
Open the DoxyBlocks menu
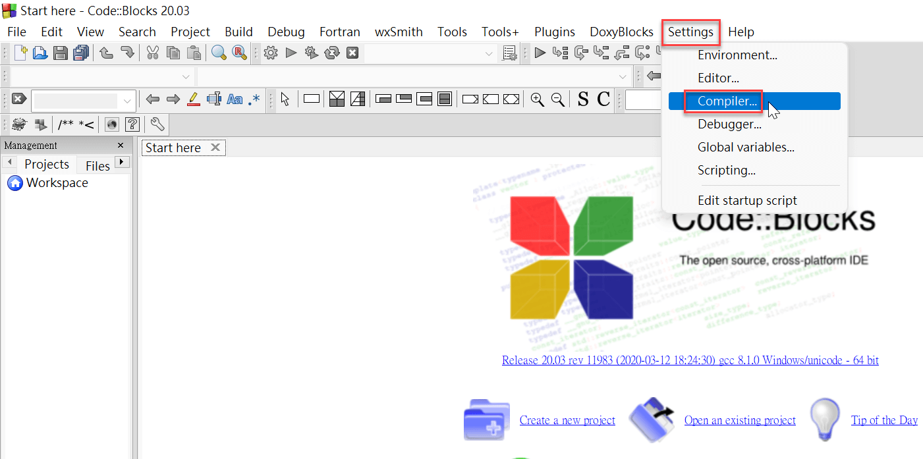621,32
